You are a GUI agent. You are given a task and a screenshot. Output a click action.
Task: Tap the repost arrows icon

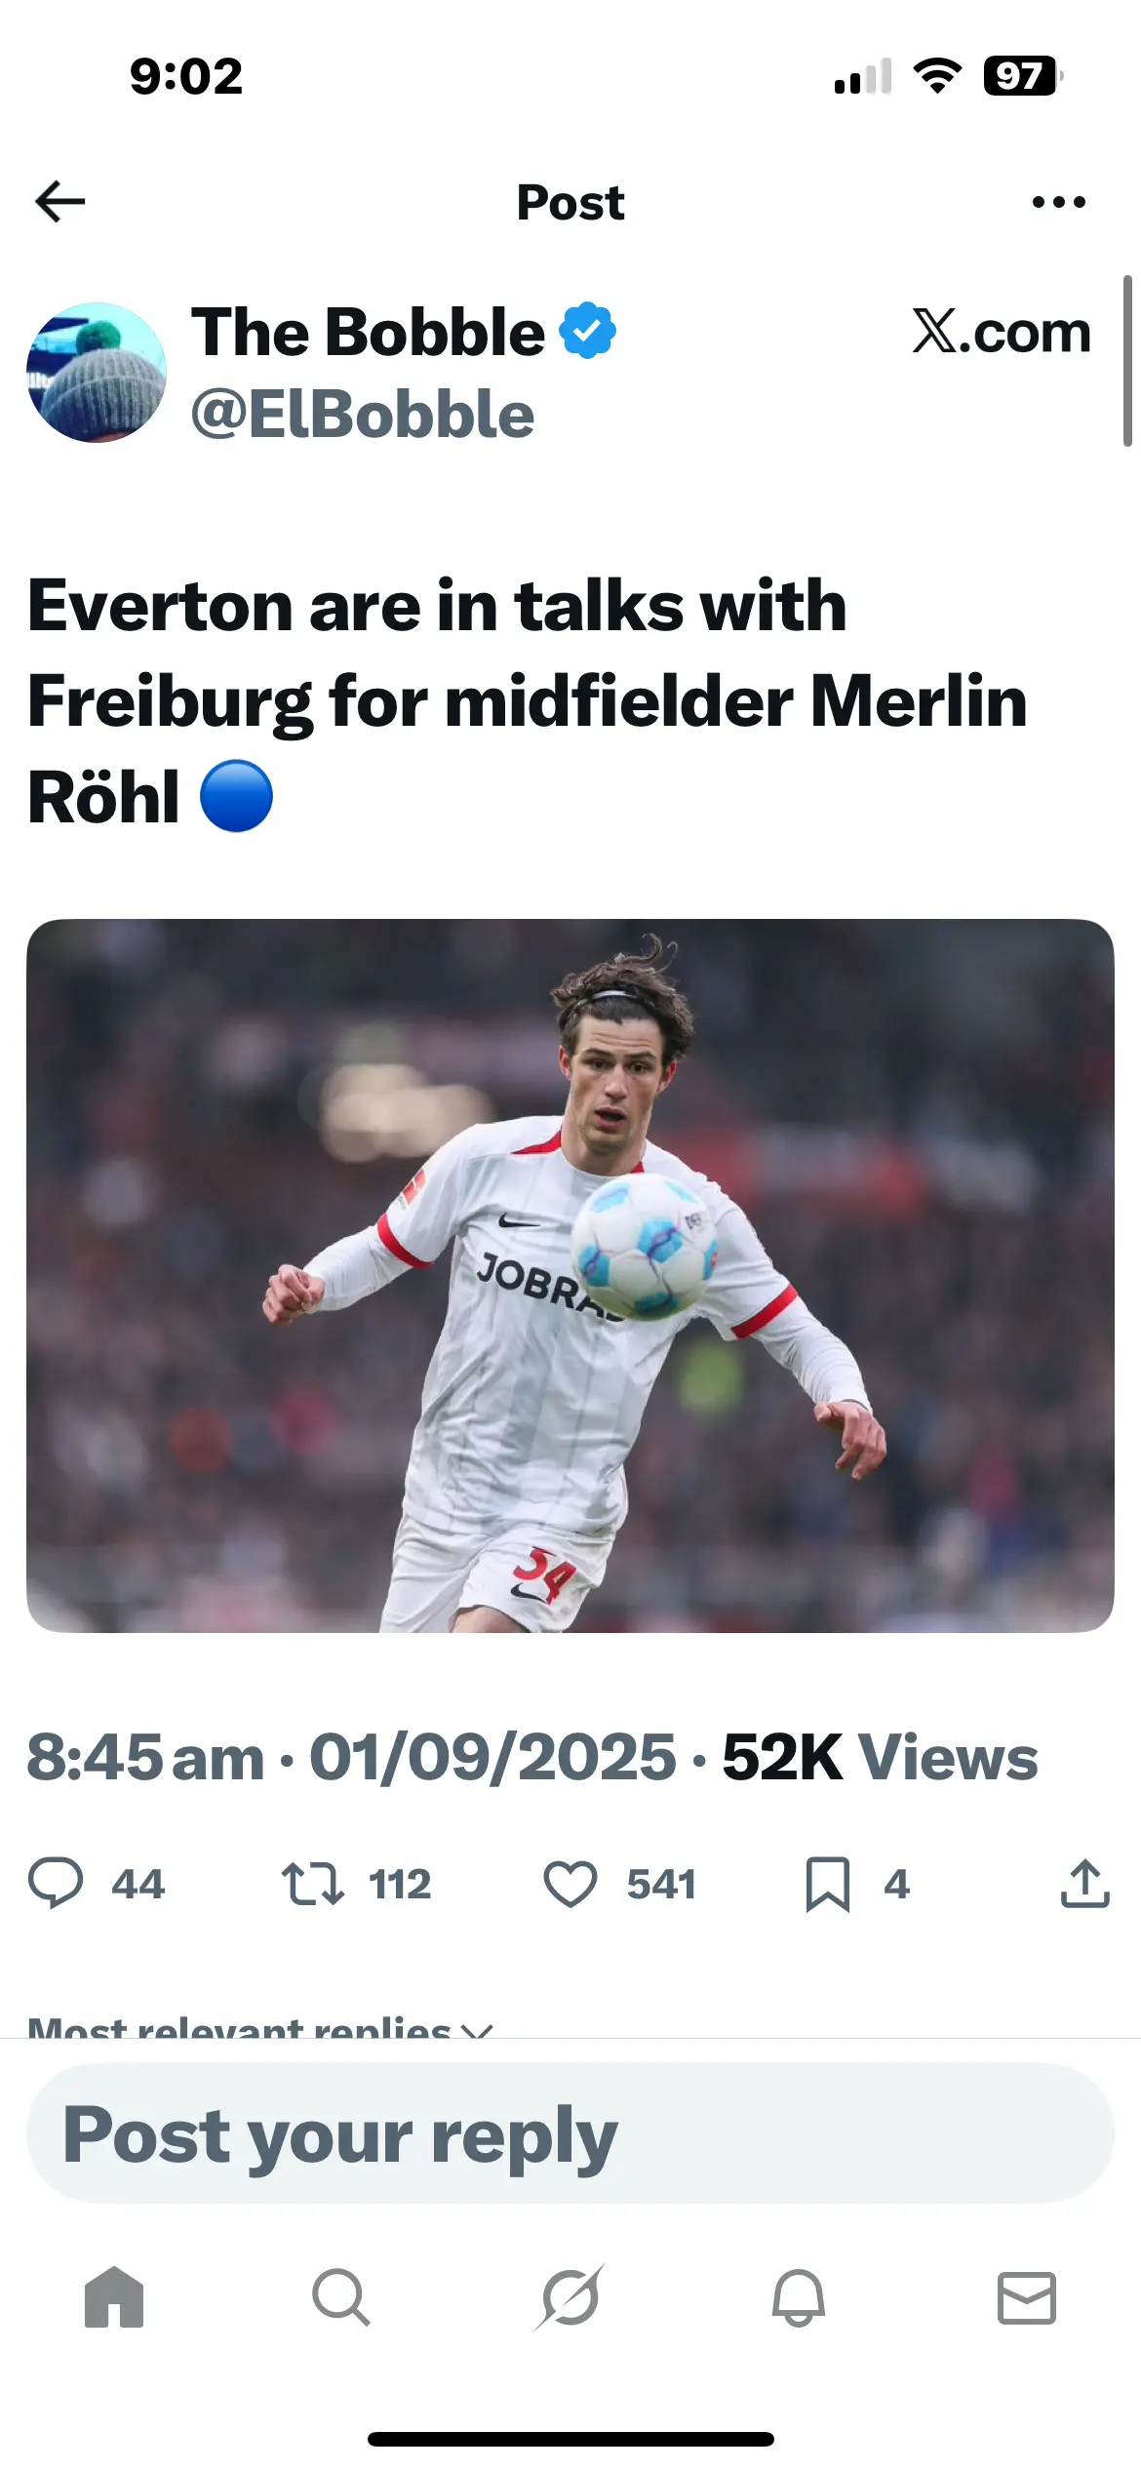[x=312, y=1883]
